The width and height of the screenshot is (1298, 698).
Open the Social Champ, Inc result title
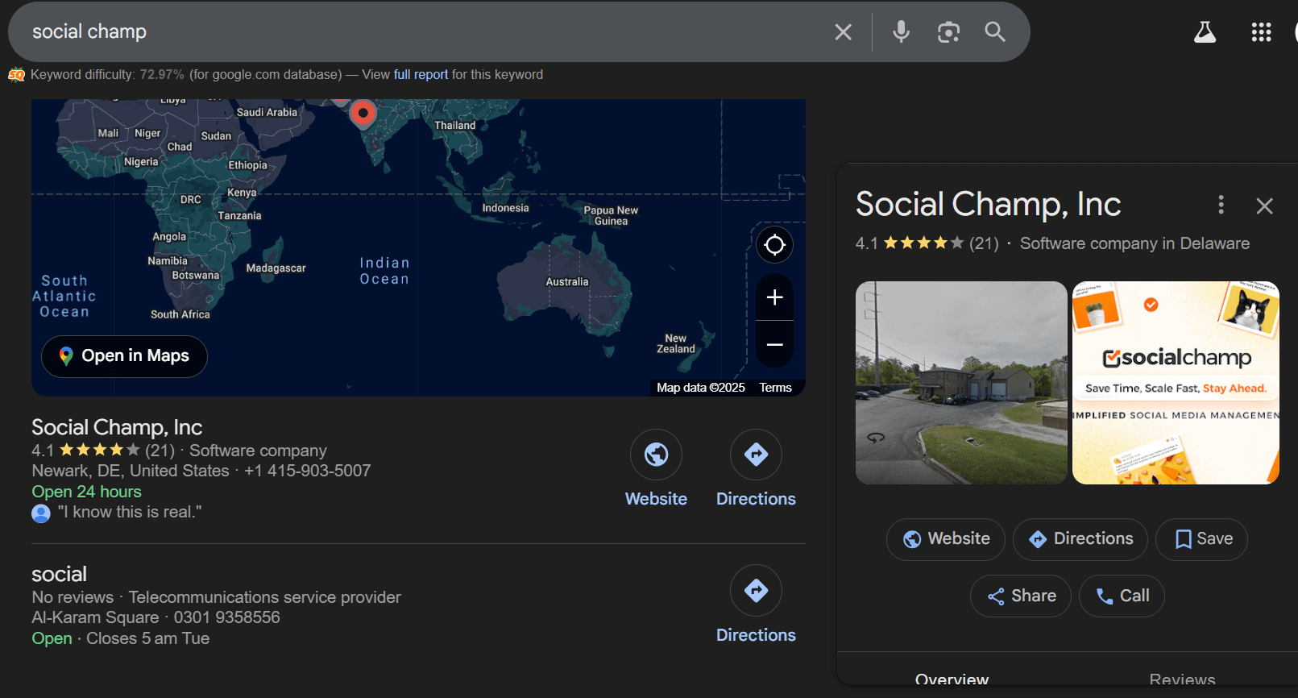point(117,427)
